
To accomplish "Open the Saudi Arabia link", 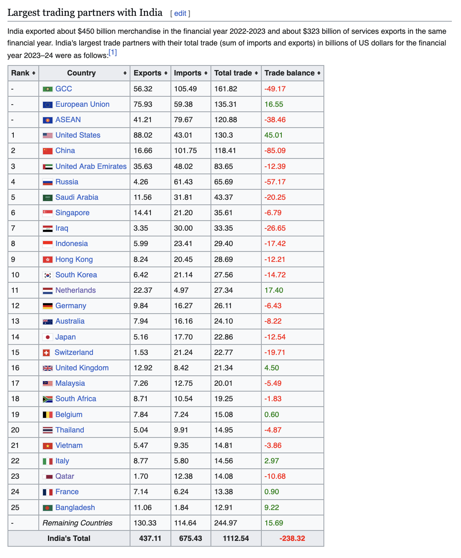I will click(77, 197).
